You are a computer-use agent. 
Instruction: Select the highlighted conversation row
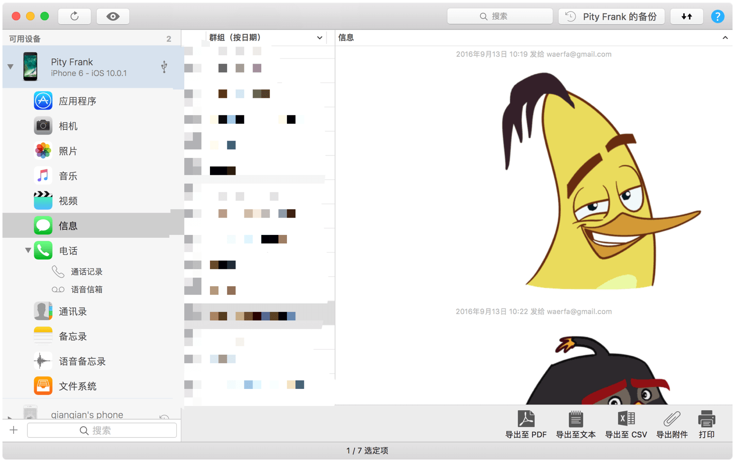(x=259, y=315)
